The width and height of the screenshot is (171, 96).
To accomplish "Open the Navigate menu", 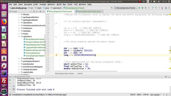I will pyautogui.click(x=28, y=4).
